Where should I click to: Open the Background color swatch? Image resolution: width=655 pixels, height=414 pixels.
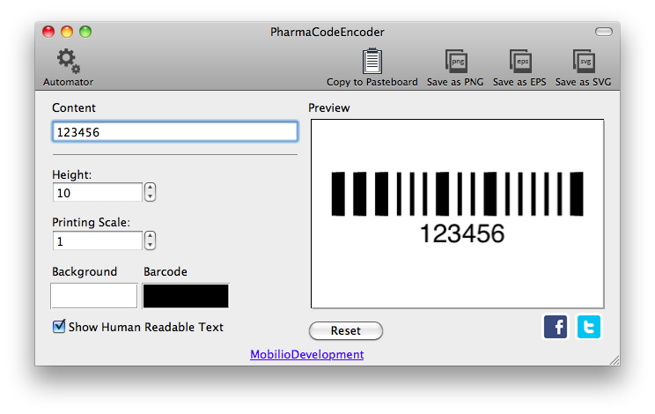(x=94, y=296)
